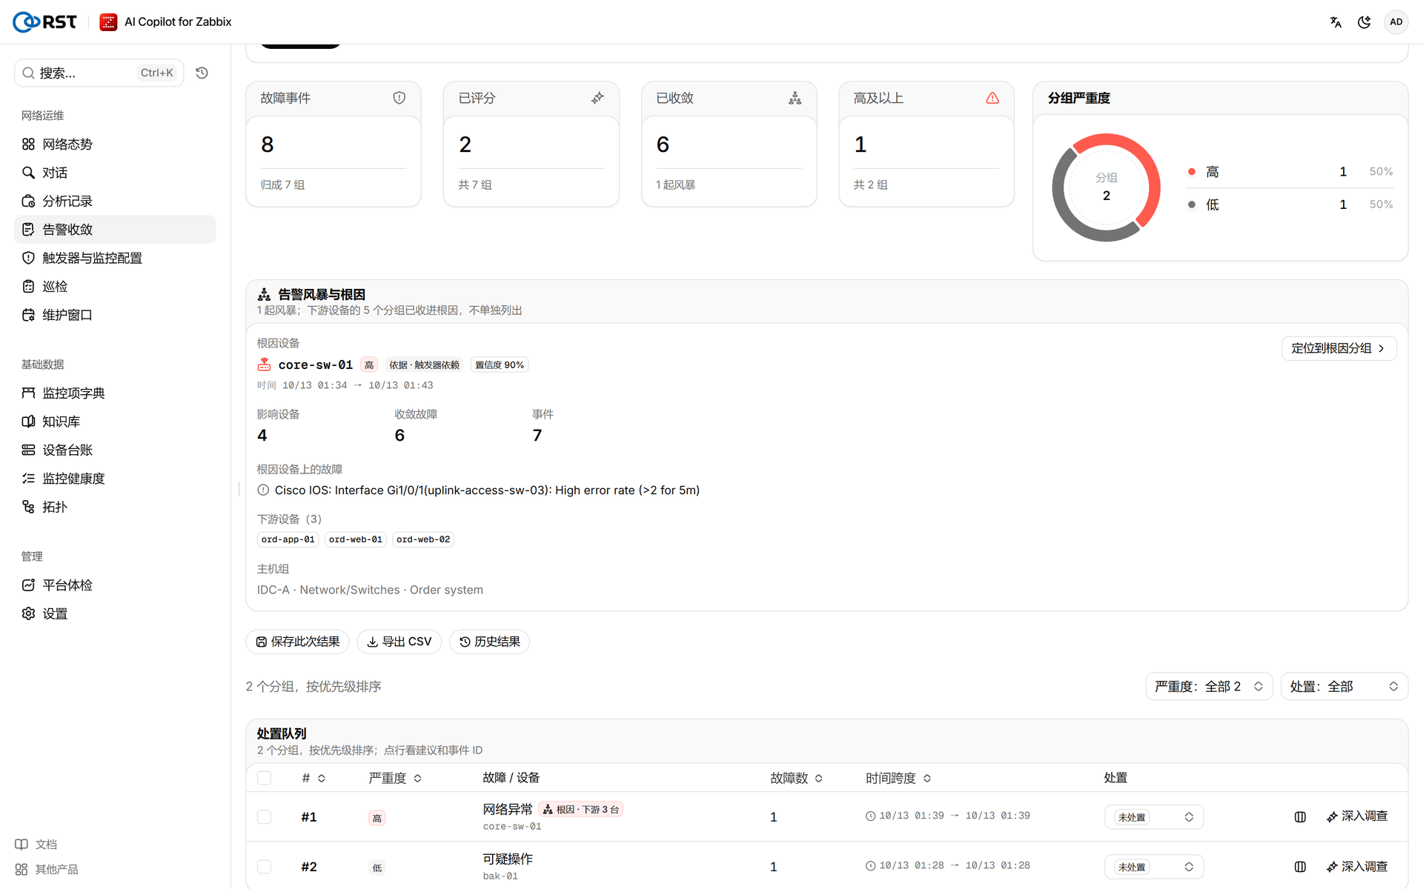Toggle dark mode moon icon
The height and width of the screenshot is (889, 1423).
point(1364,22)
